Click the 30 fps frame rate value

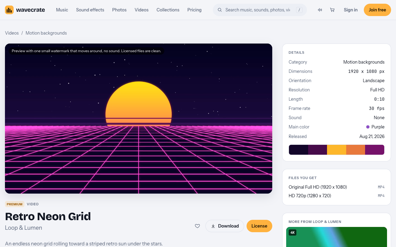tap(377, 108)
